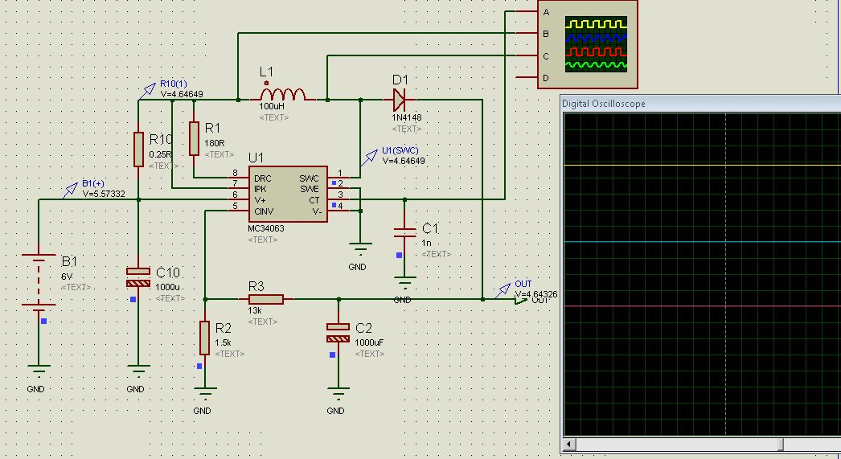Click the B1(+) voltage probe arrow
This screenshot has height=459, width=841.
point(70,189)
